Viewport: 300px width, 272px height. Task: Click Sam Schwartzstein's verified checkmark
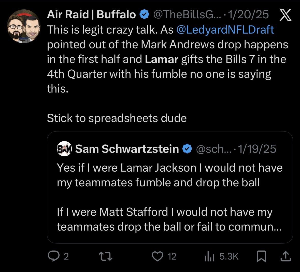pos(188,149)
